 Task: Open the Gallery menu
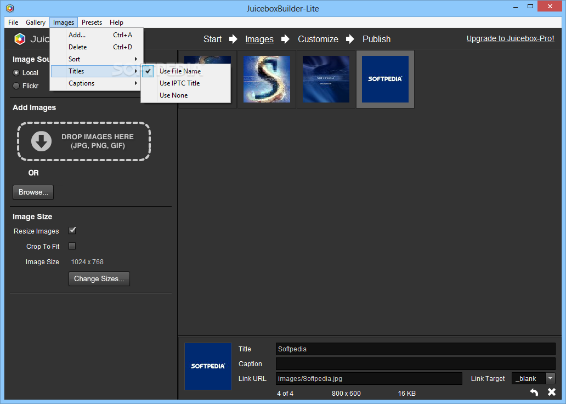[35, 22]
